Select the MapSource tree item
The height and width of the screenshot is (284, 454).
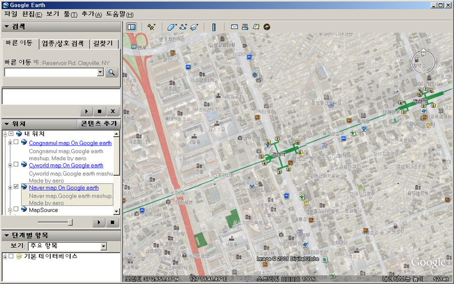[43, 210]
